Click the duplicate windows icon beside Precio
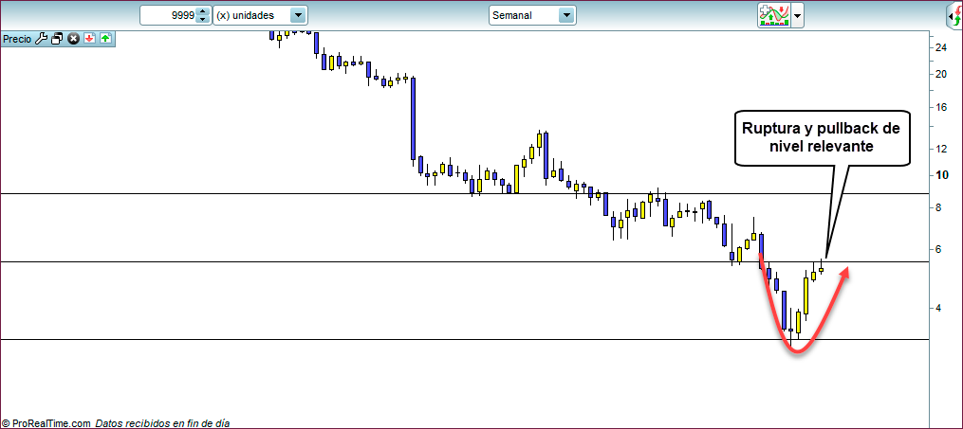Image resolution: width=963 pixels, height=429 pixels. (x=57, y=39)
